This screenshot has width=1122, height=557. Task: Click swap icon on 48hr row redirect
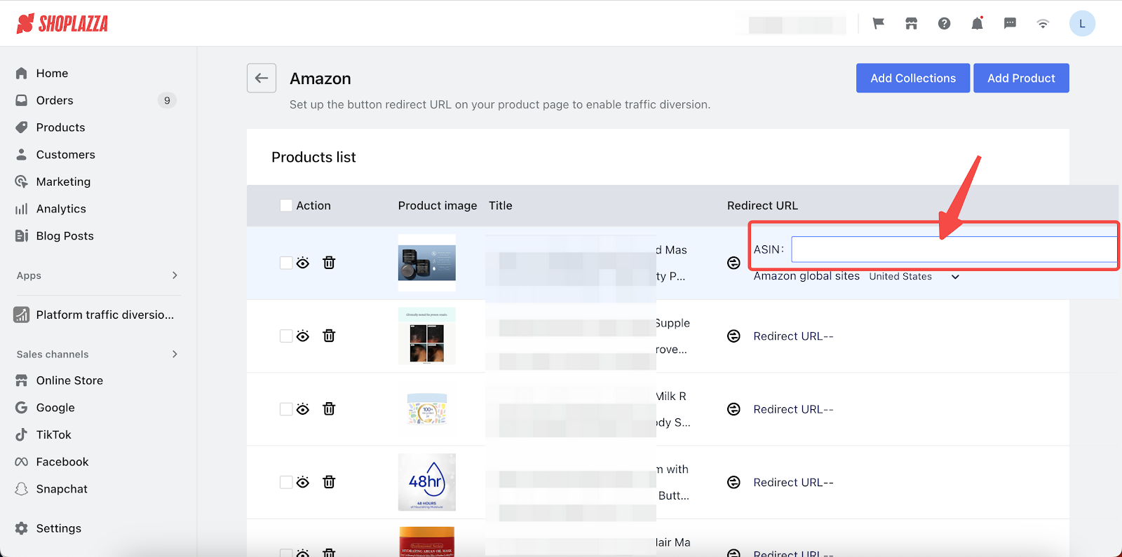coord(734,482)
